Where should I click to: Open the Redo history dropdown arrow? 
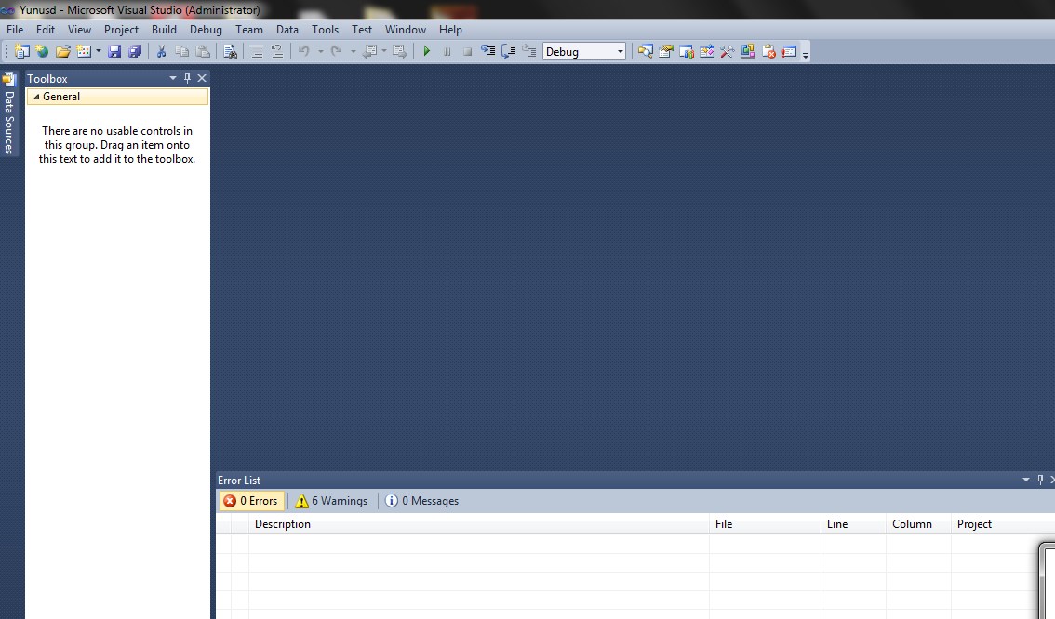[353, 52]
